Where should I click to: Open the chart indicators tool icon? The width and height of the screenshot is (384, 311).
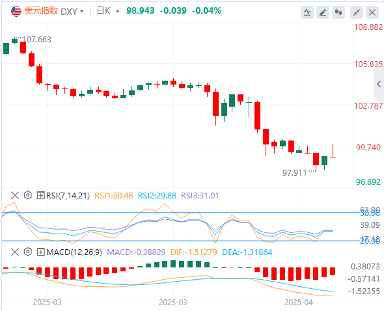coord(307,12)
